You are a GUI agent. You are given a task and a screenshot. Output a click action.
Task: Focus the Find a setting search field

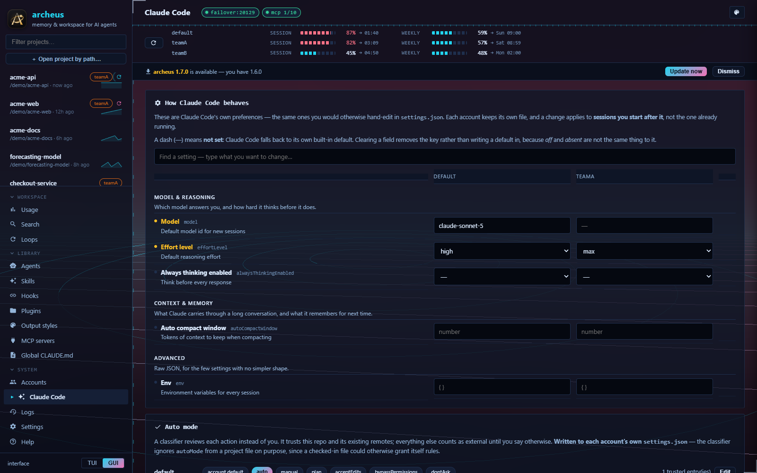(x=445, y=157)
